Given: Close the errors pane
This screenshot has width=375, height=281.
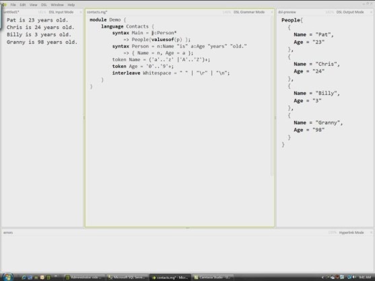Looking at the screenshot, I should coord(371,233).
